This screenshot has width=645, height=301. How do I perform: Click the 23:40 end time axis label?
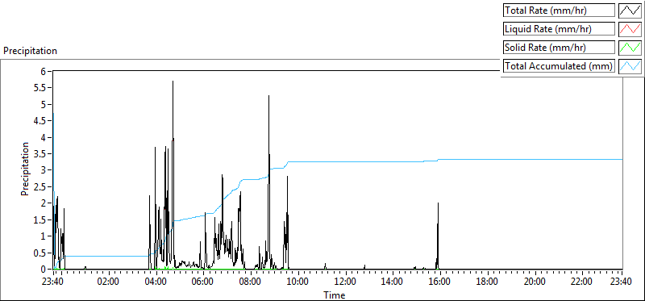[x=622, y=282]
